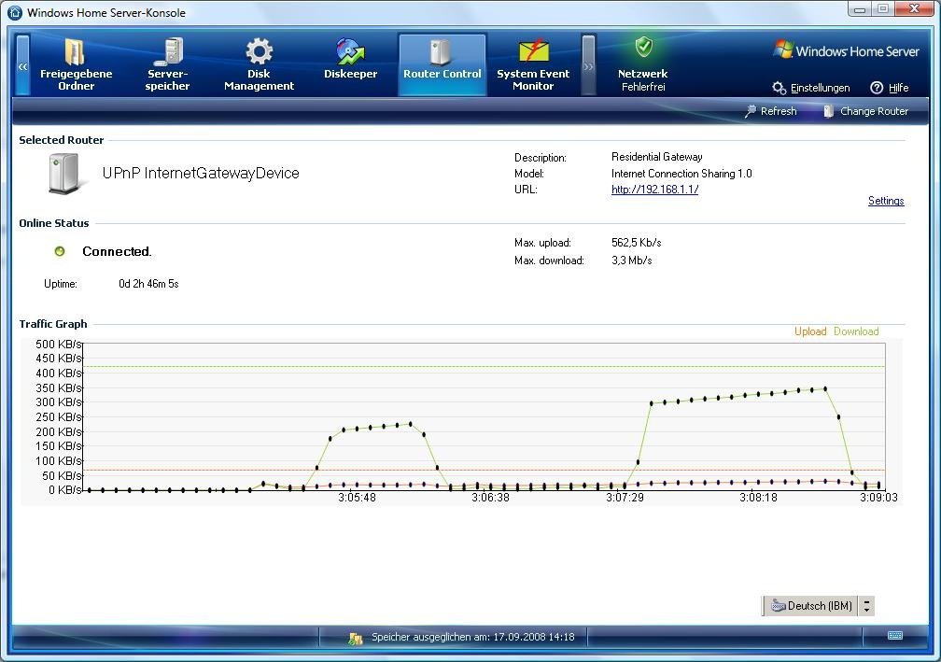Open the Serverspeicher tab
This screenshot has height=662, width=941.
(167, 64)
